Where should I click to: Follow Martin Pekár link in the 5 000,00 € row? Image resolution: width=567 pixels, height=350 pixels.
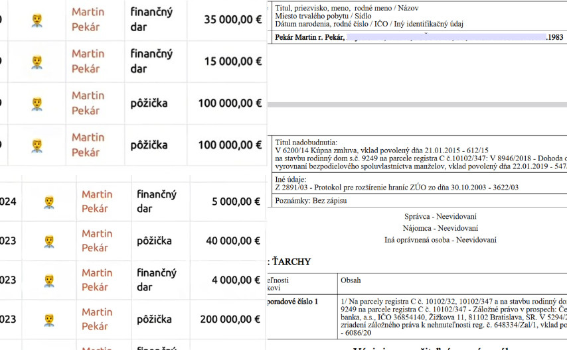[x=97, y=202]
